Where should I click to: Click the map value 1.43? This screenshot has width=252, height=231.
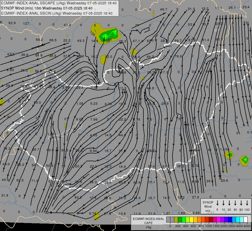coord(223,149)
